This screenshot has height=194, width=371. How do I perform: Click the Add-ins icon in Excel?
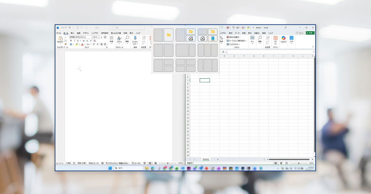click(x=275, y=38)
